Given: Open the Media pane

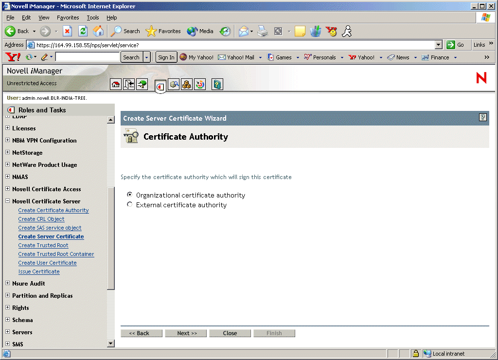Looking at the screenshot, I should pos(200,31).
